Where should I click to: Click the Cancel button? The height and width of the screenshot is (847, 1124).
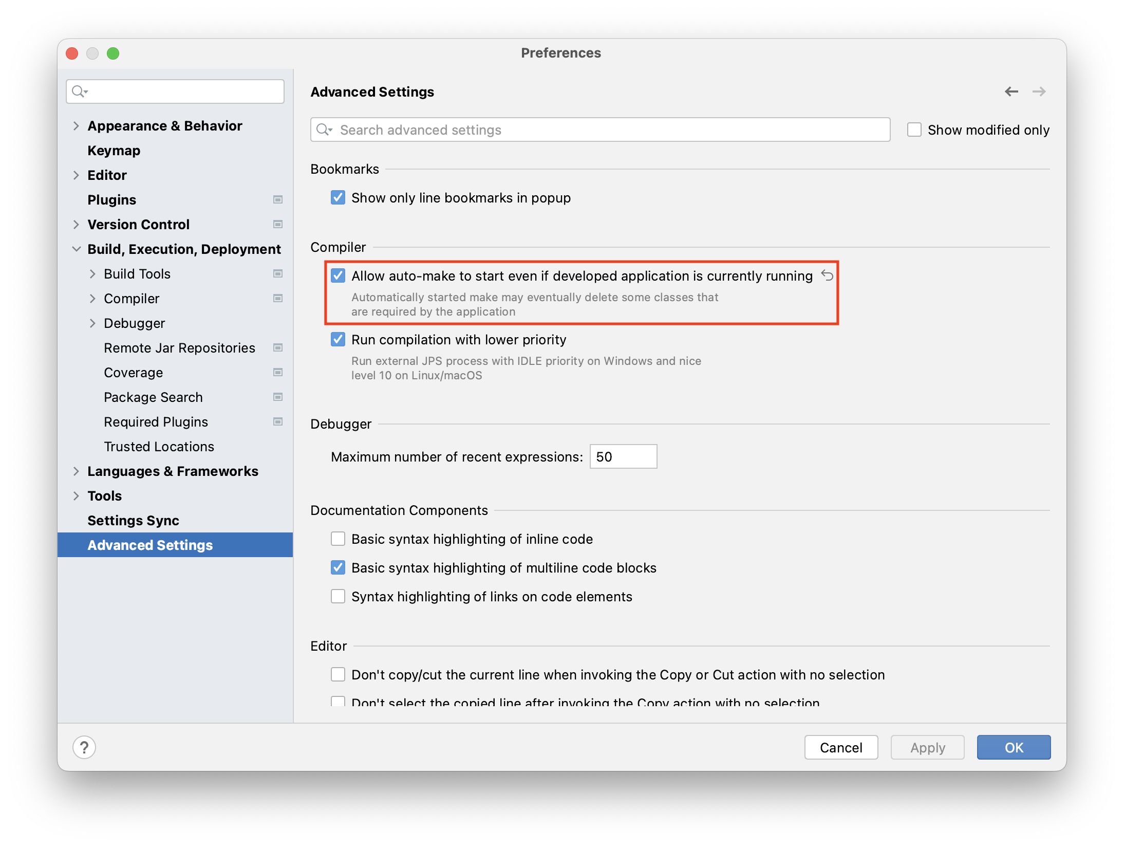click(x=841, y=747)
